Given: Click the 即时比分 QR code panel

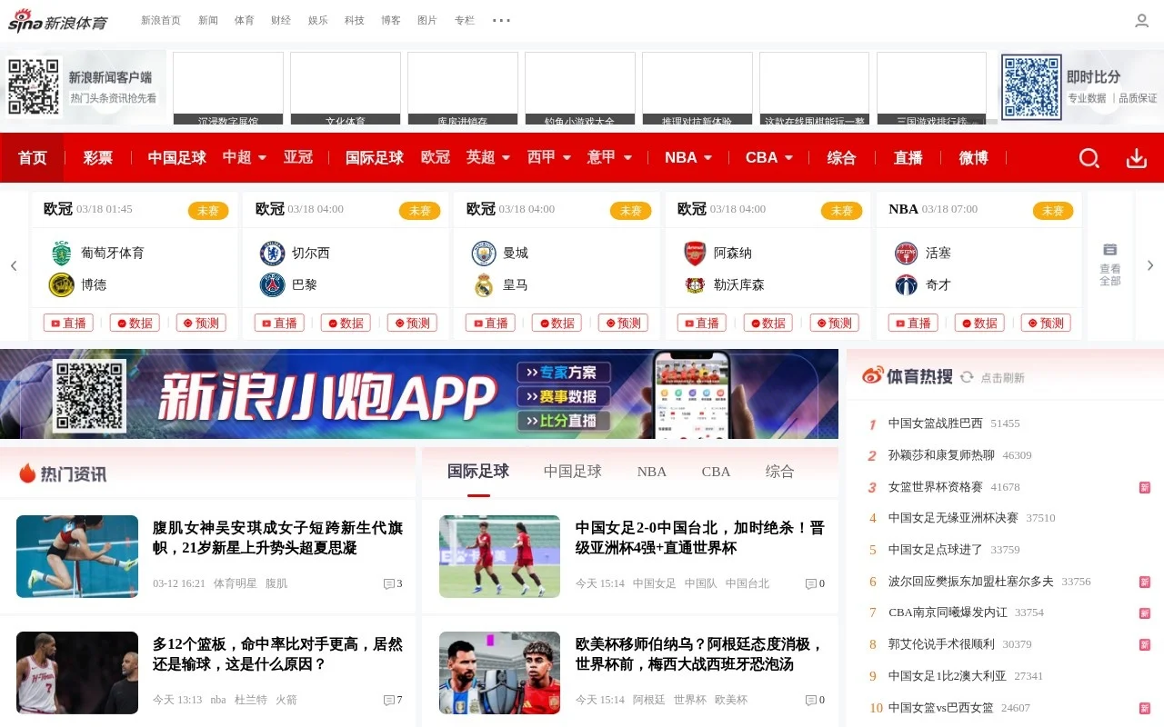Looking at the screenshot, I should [1030, 87].
